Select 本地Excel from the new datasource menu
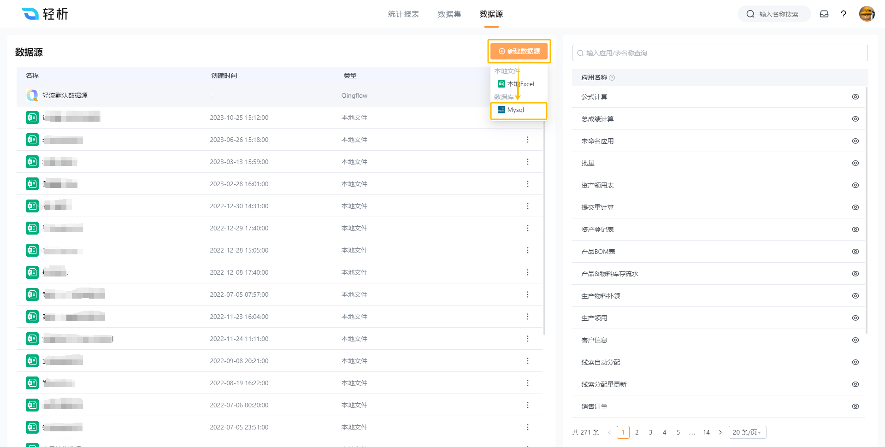The image size is (885, 447). (519, 84)
